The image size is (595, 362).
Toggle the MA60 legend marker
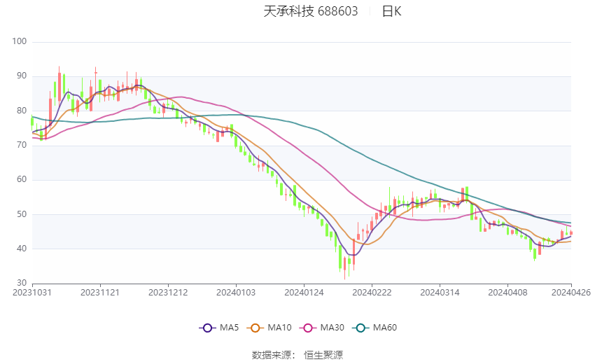click(360, 328)
